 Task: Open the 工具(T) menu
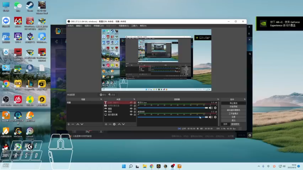pyautogui.click(x=134, y=26)
